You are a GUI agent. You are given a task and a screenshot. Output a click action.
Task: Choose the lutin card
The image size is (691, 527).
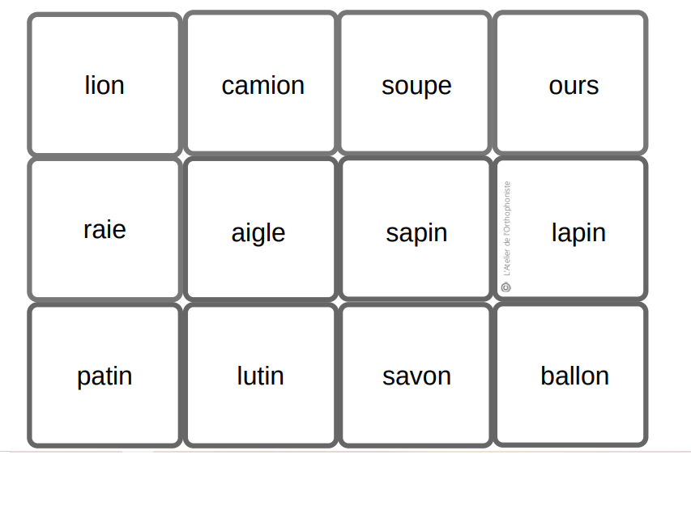tap(260, 376)
